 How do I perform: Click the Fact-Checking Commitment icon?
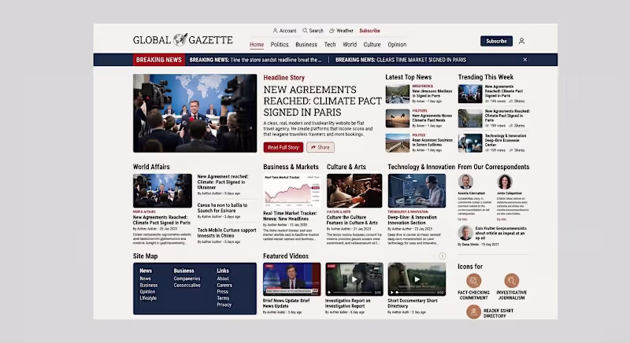[x=474, y=280]
